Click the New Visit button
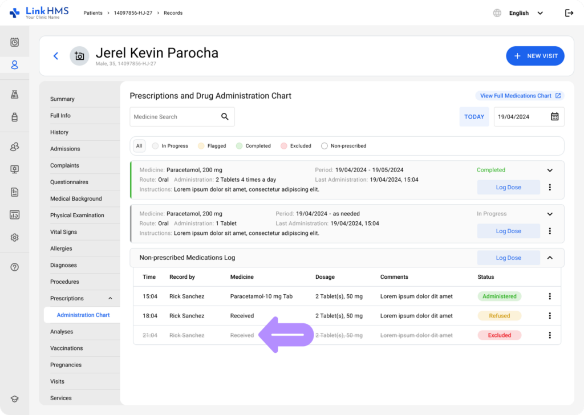The width and height of the screenshot is (584, 415). [535, 56]
